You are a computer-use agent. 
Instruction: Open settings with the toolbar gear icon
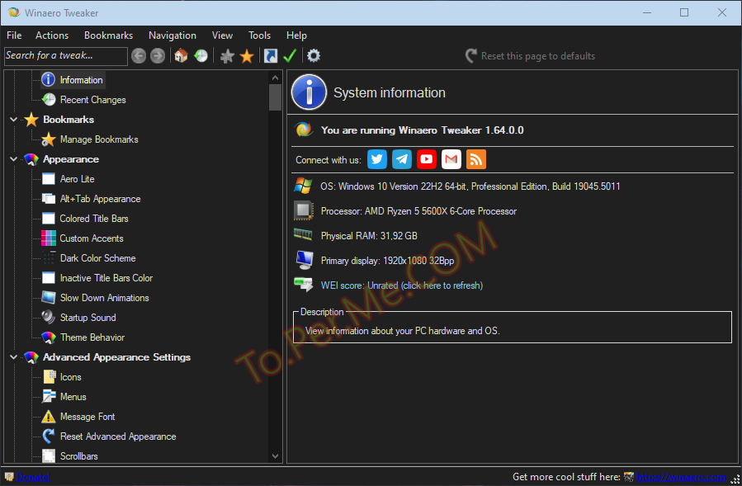(x=314, y=56)
